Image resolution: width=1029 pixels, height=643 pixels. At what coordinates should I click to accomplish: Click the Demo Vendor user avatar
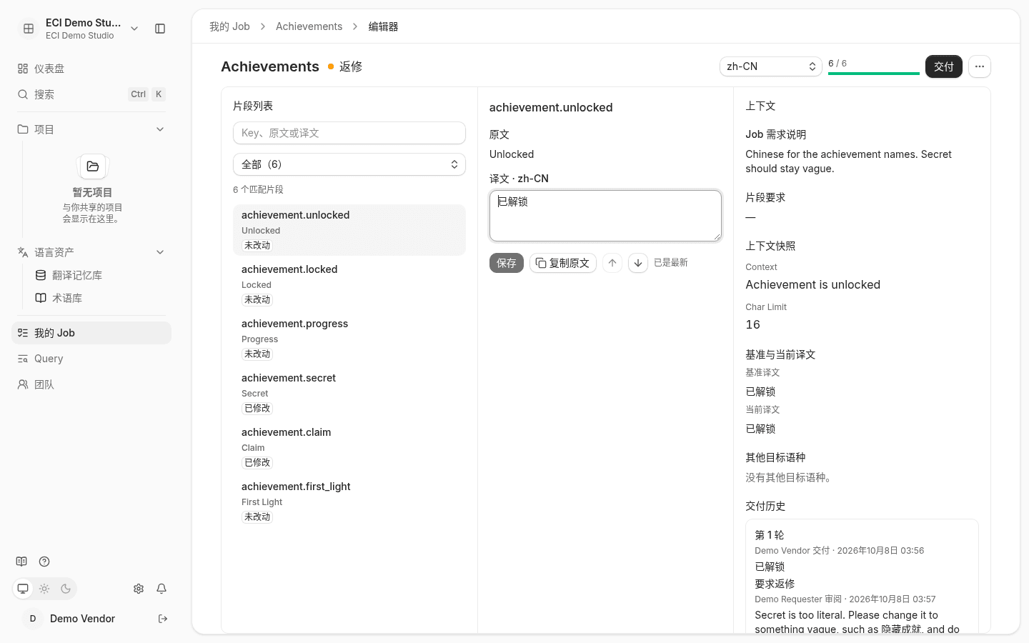tap(33, 619)
